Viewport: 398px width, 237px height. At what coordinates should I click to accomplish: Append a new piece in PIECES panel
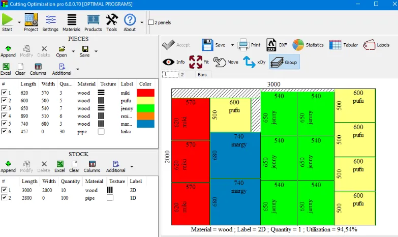click(8, 51)
